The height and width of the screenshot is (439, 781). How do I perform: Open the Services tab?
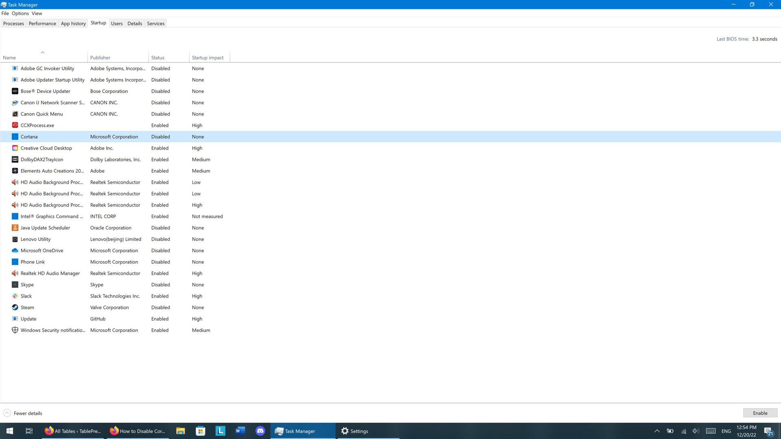click(155, 24)
